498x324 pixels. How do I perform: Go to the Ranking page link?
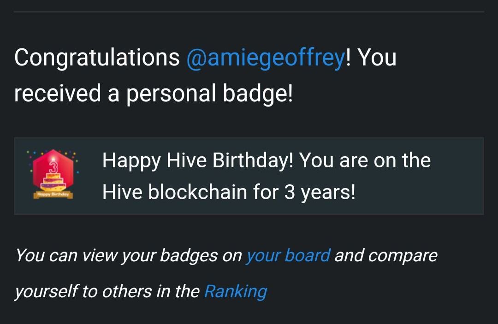(x=235, y=292)
